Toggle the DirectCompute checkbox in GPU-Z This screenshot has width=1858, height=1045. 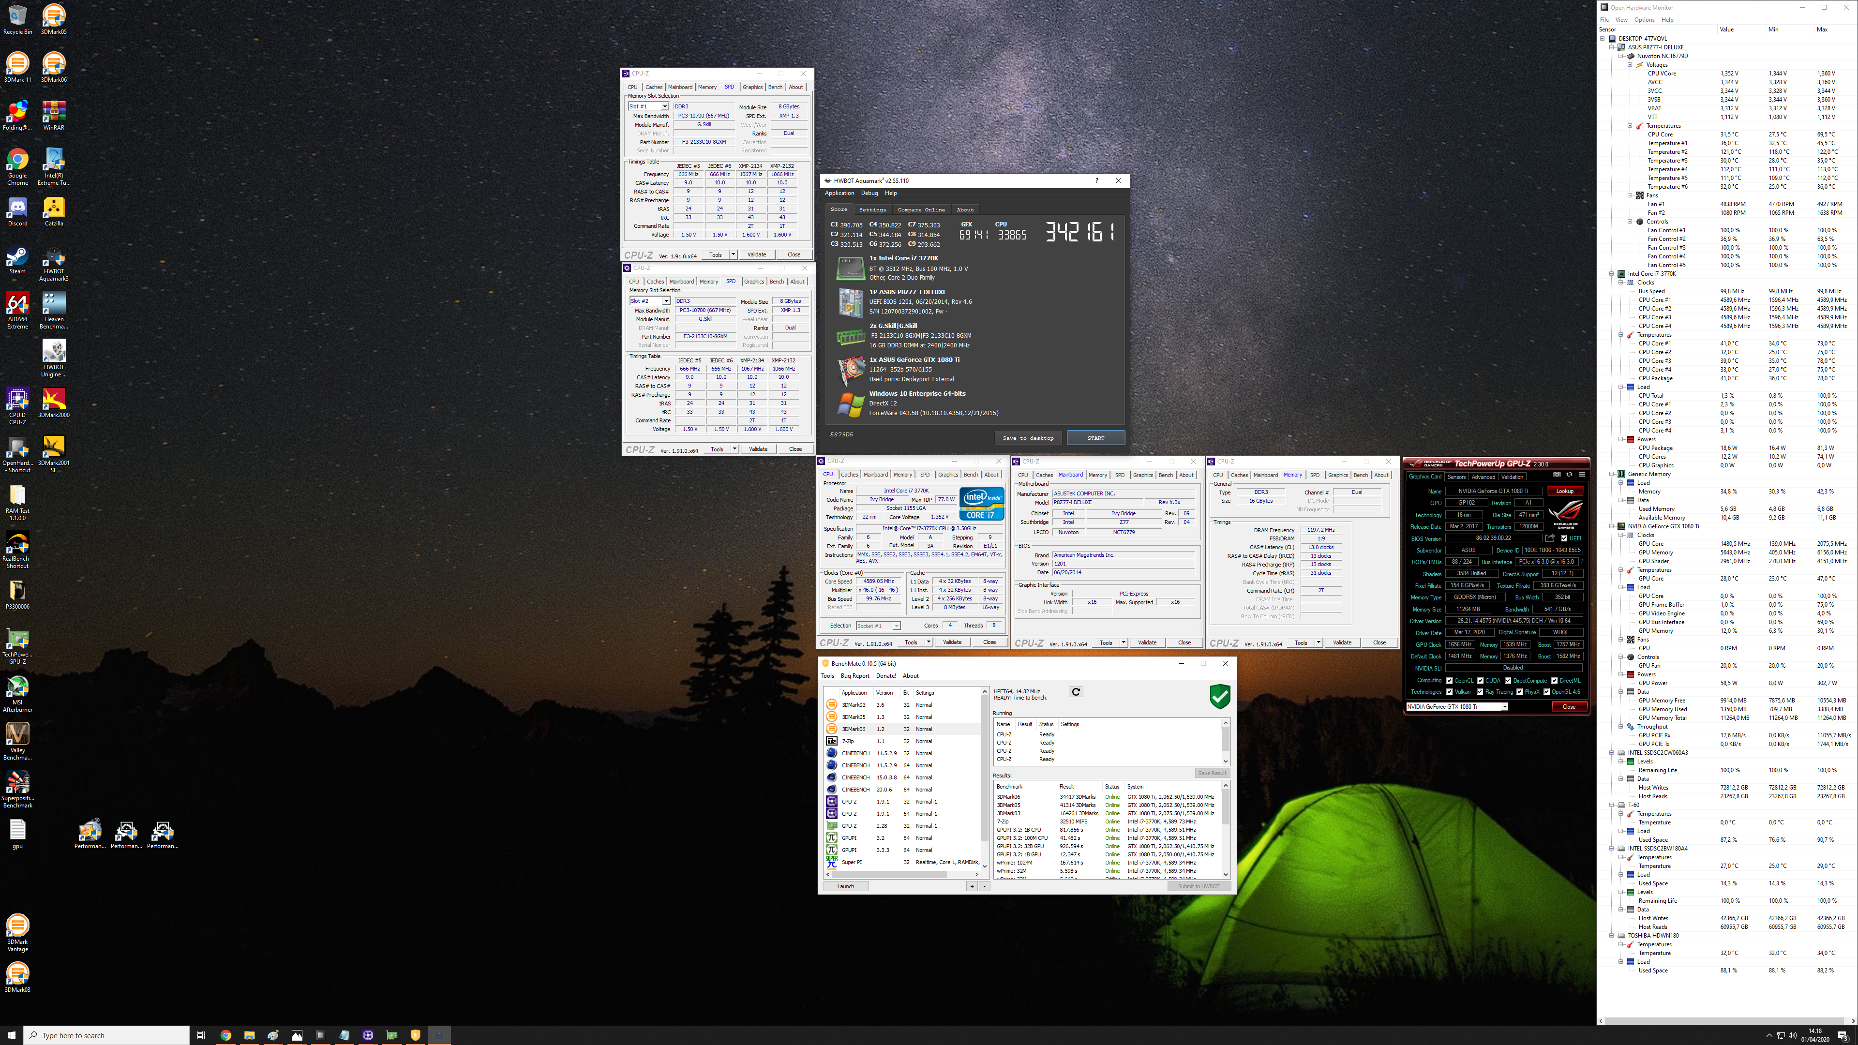(1508, 680)
